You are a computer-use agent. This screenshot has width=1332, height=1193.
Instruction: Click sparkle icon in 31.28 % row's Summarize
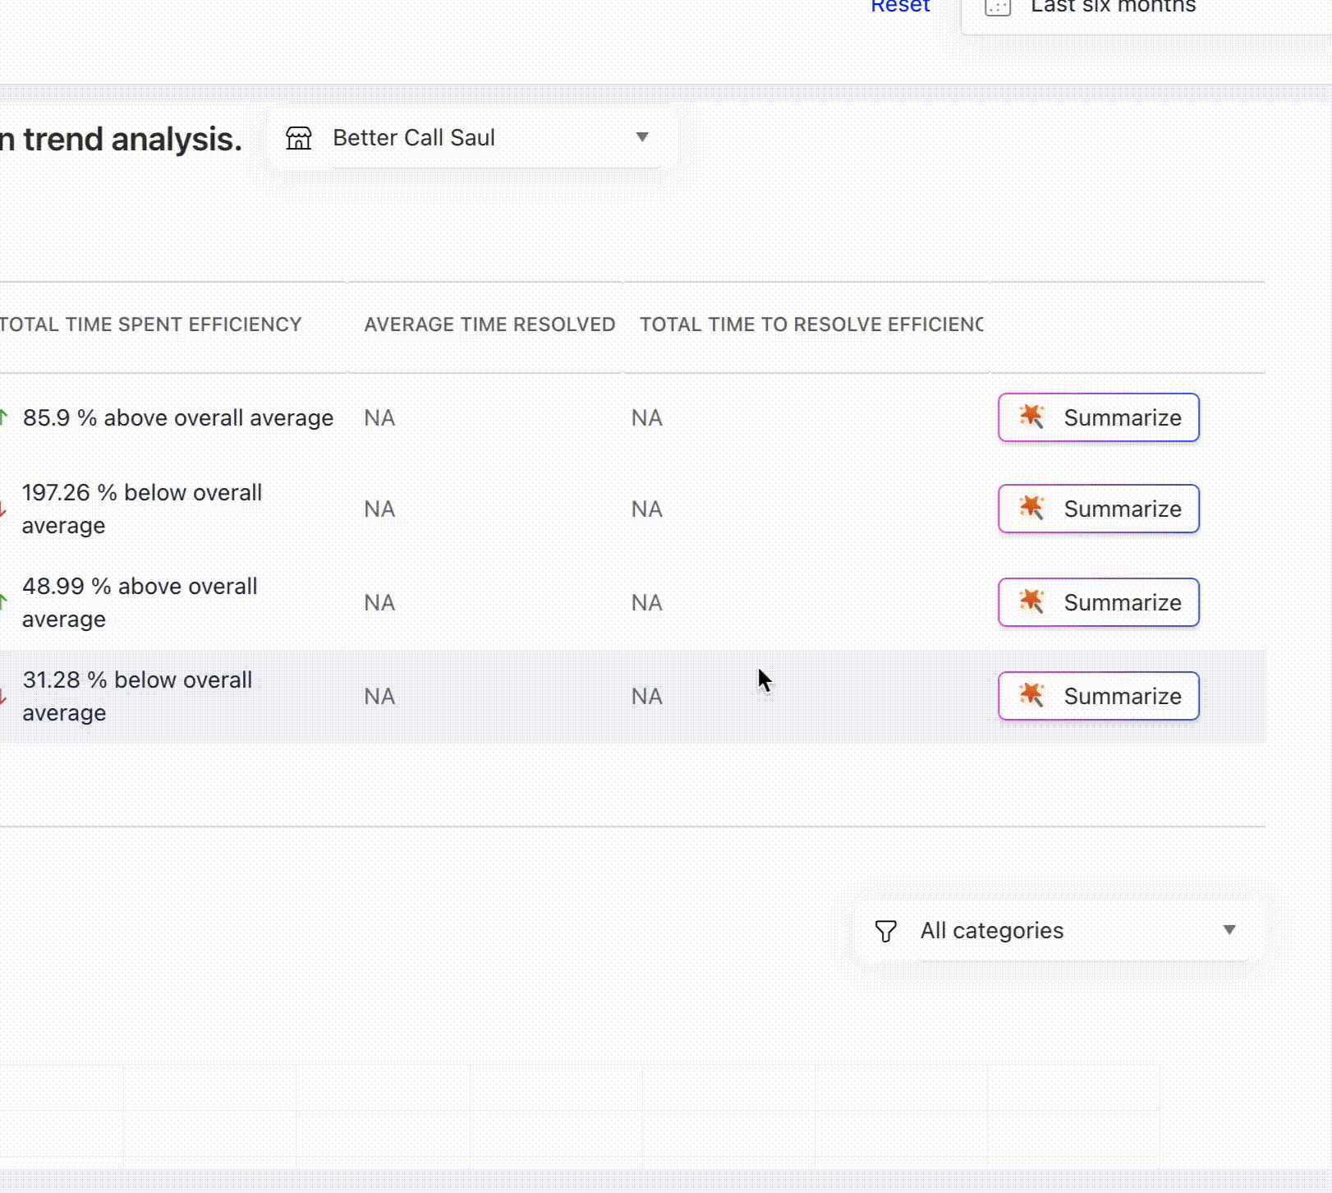point(1031,695)
